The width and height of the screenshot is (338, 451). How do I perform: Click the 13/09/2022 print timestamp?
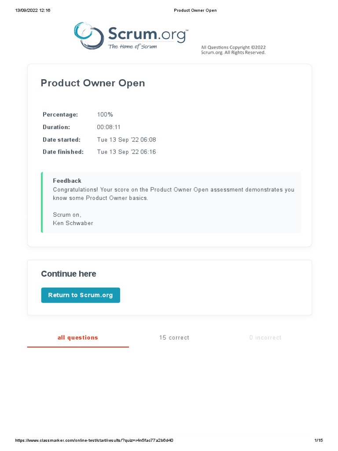pos(33,11)
